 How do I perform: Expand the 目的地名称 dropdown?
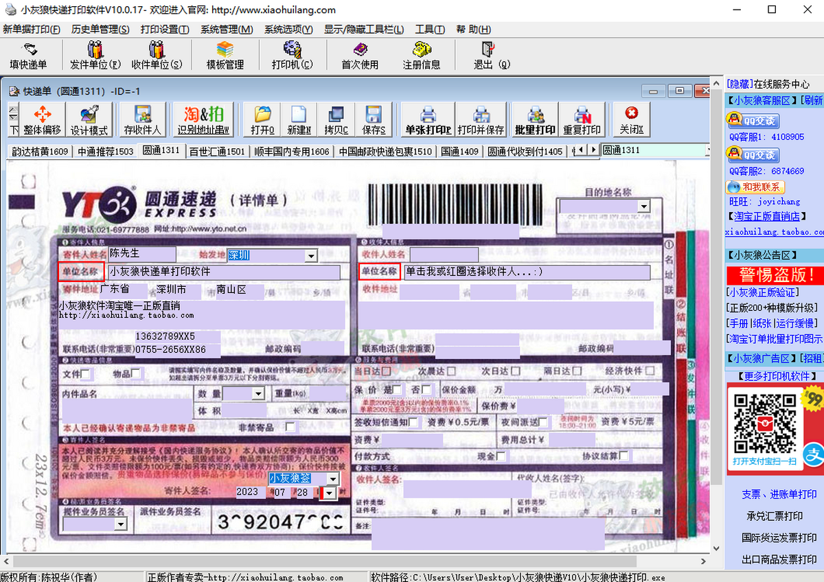click(643, 206)
